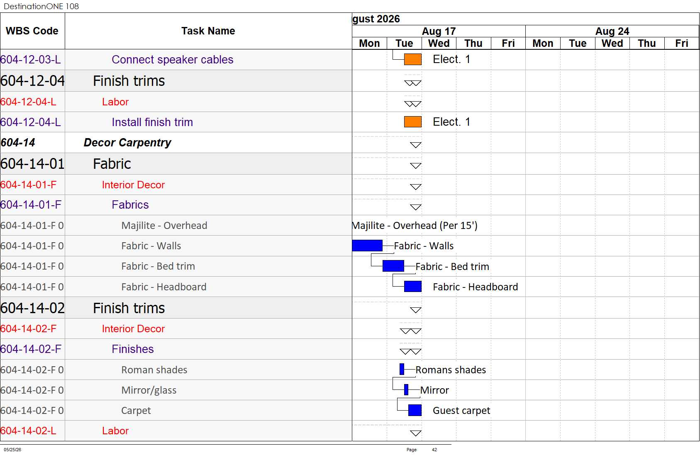This screenshot has width=700, height=455.
Task: Click the 'Romans shades' Gantt label
Action: pos(451,370)
